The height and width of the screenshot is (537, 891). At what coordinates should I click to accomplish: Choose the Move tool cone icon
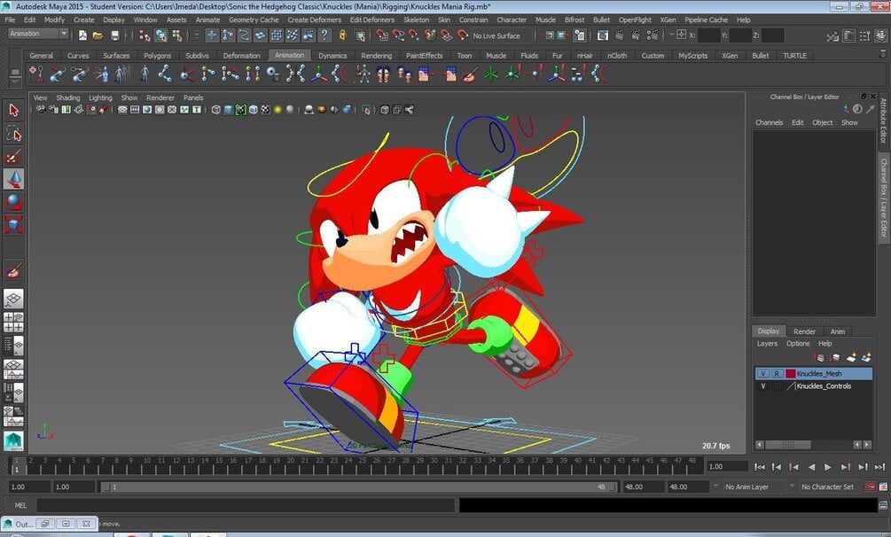(13, 179)
